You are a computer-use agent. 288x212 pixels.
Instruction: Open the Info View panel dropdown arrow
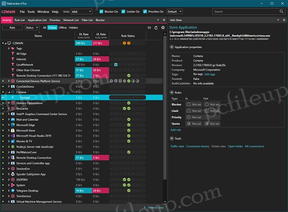pyautogui.click(x=278, y=20)
